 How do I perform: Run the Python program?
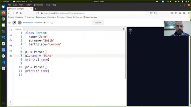(98, 23)
